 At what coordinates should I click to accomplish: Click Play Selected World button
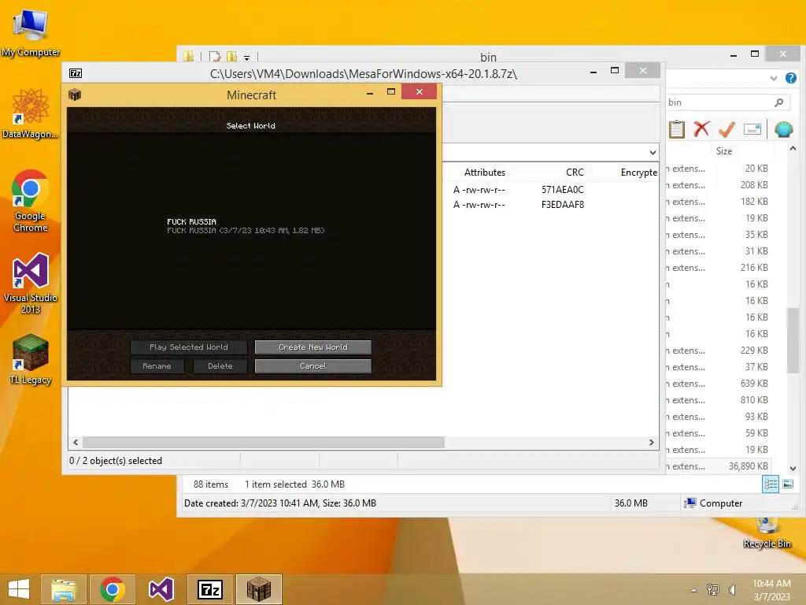[x=189, y=347]
